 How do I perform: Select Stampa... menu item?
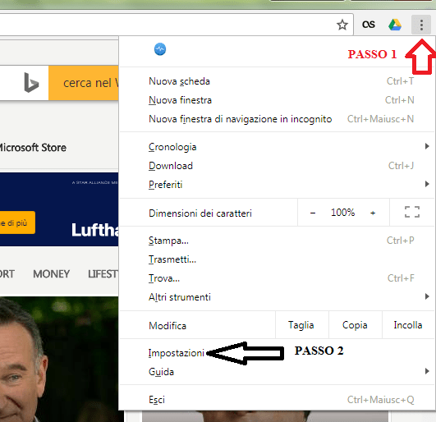click(277, 241)
